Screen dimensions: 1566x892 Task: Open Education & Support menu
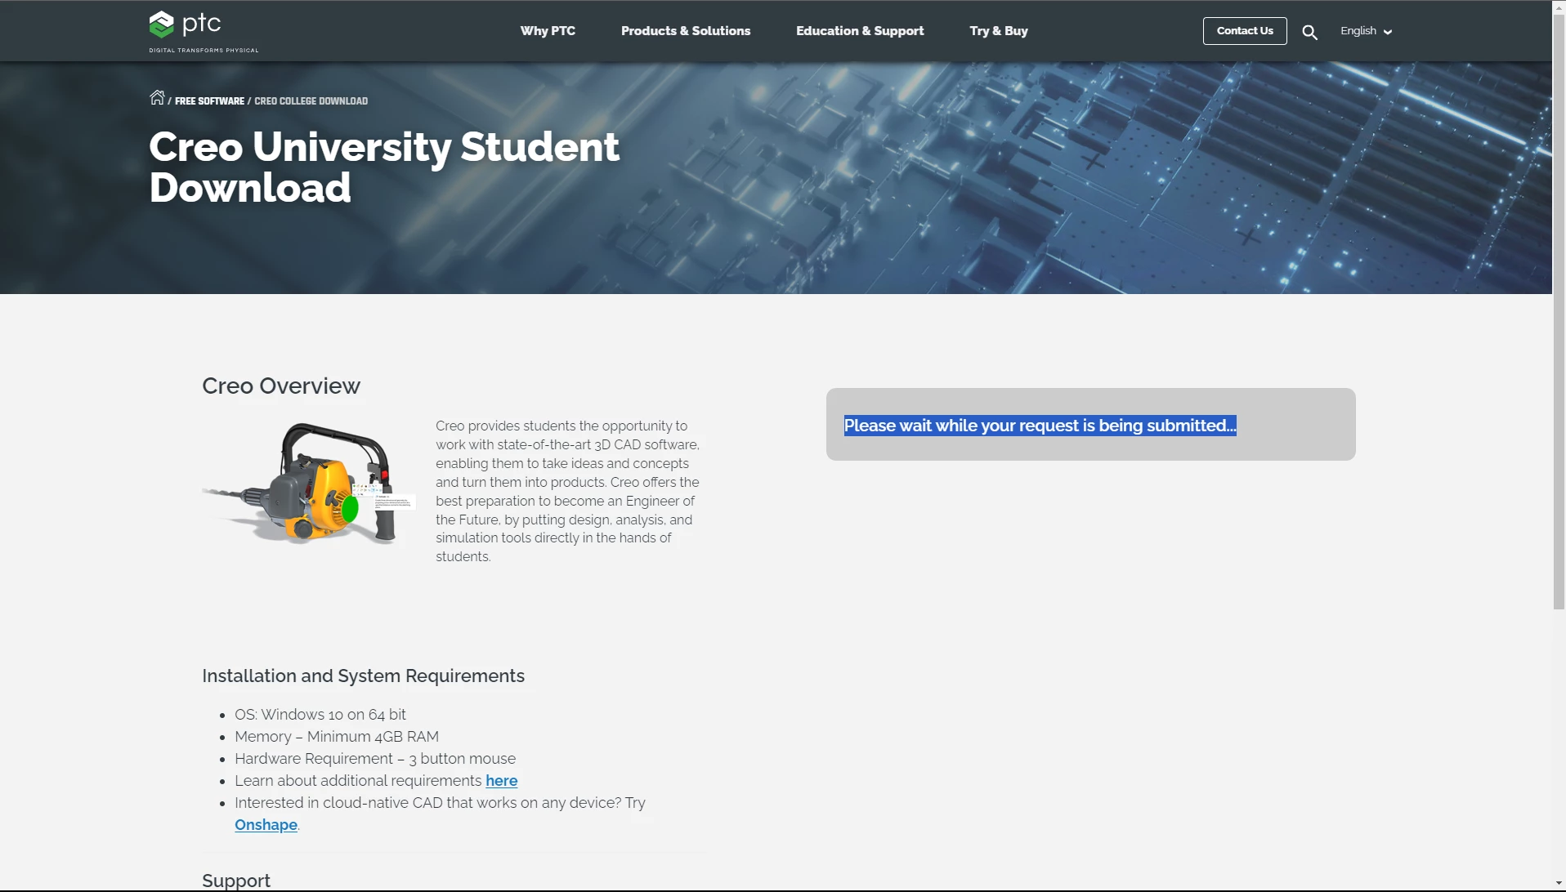(860, 31)
